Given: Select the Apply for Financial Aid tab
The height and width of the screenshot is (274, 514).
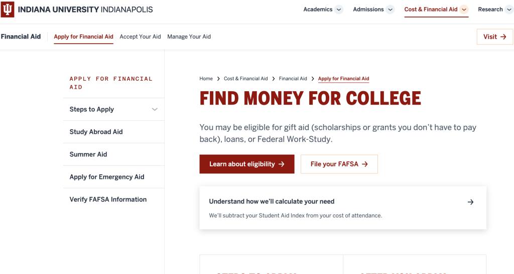Looking at the screenshot, I should click(83, 37).
